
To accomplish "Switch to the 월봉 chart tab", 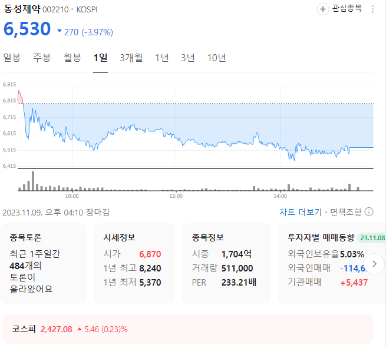I will [x=72, y=58].
